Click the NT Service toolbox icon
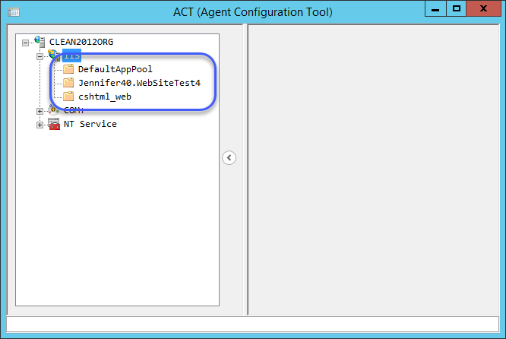This screenshot has width=506, height=339. tap(54, 124)
